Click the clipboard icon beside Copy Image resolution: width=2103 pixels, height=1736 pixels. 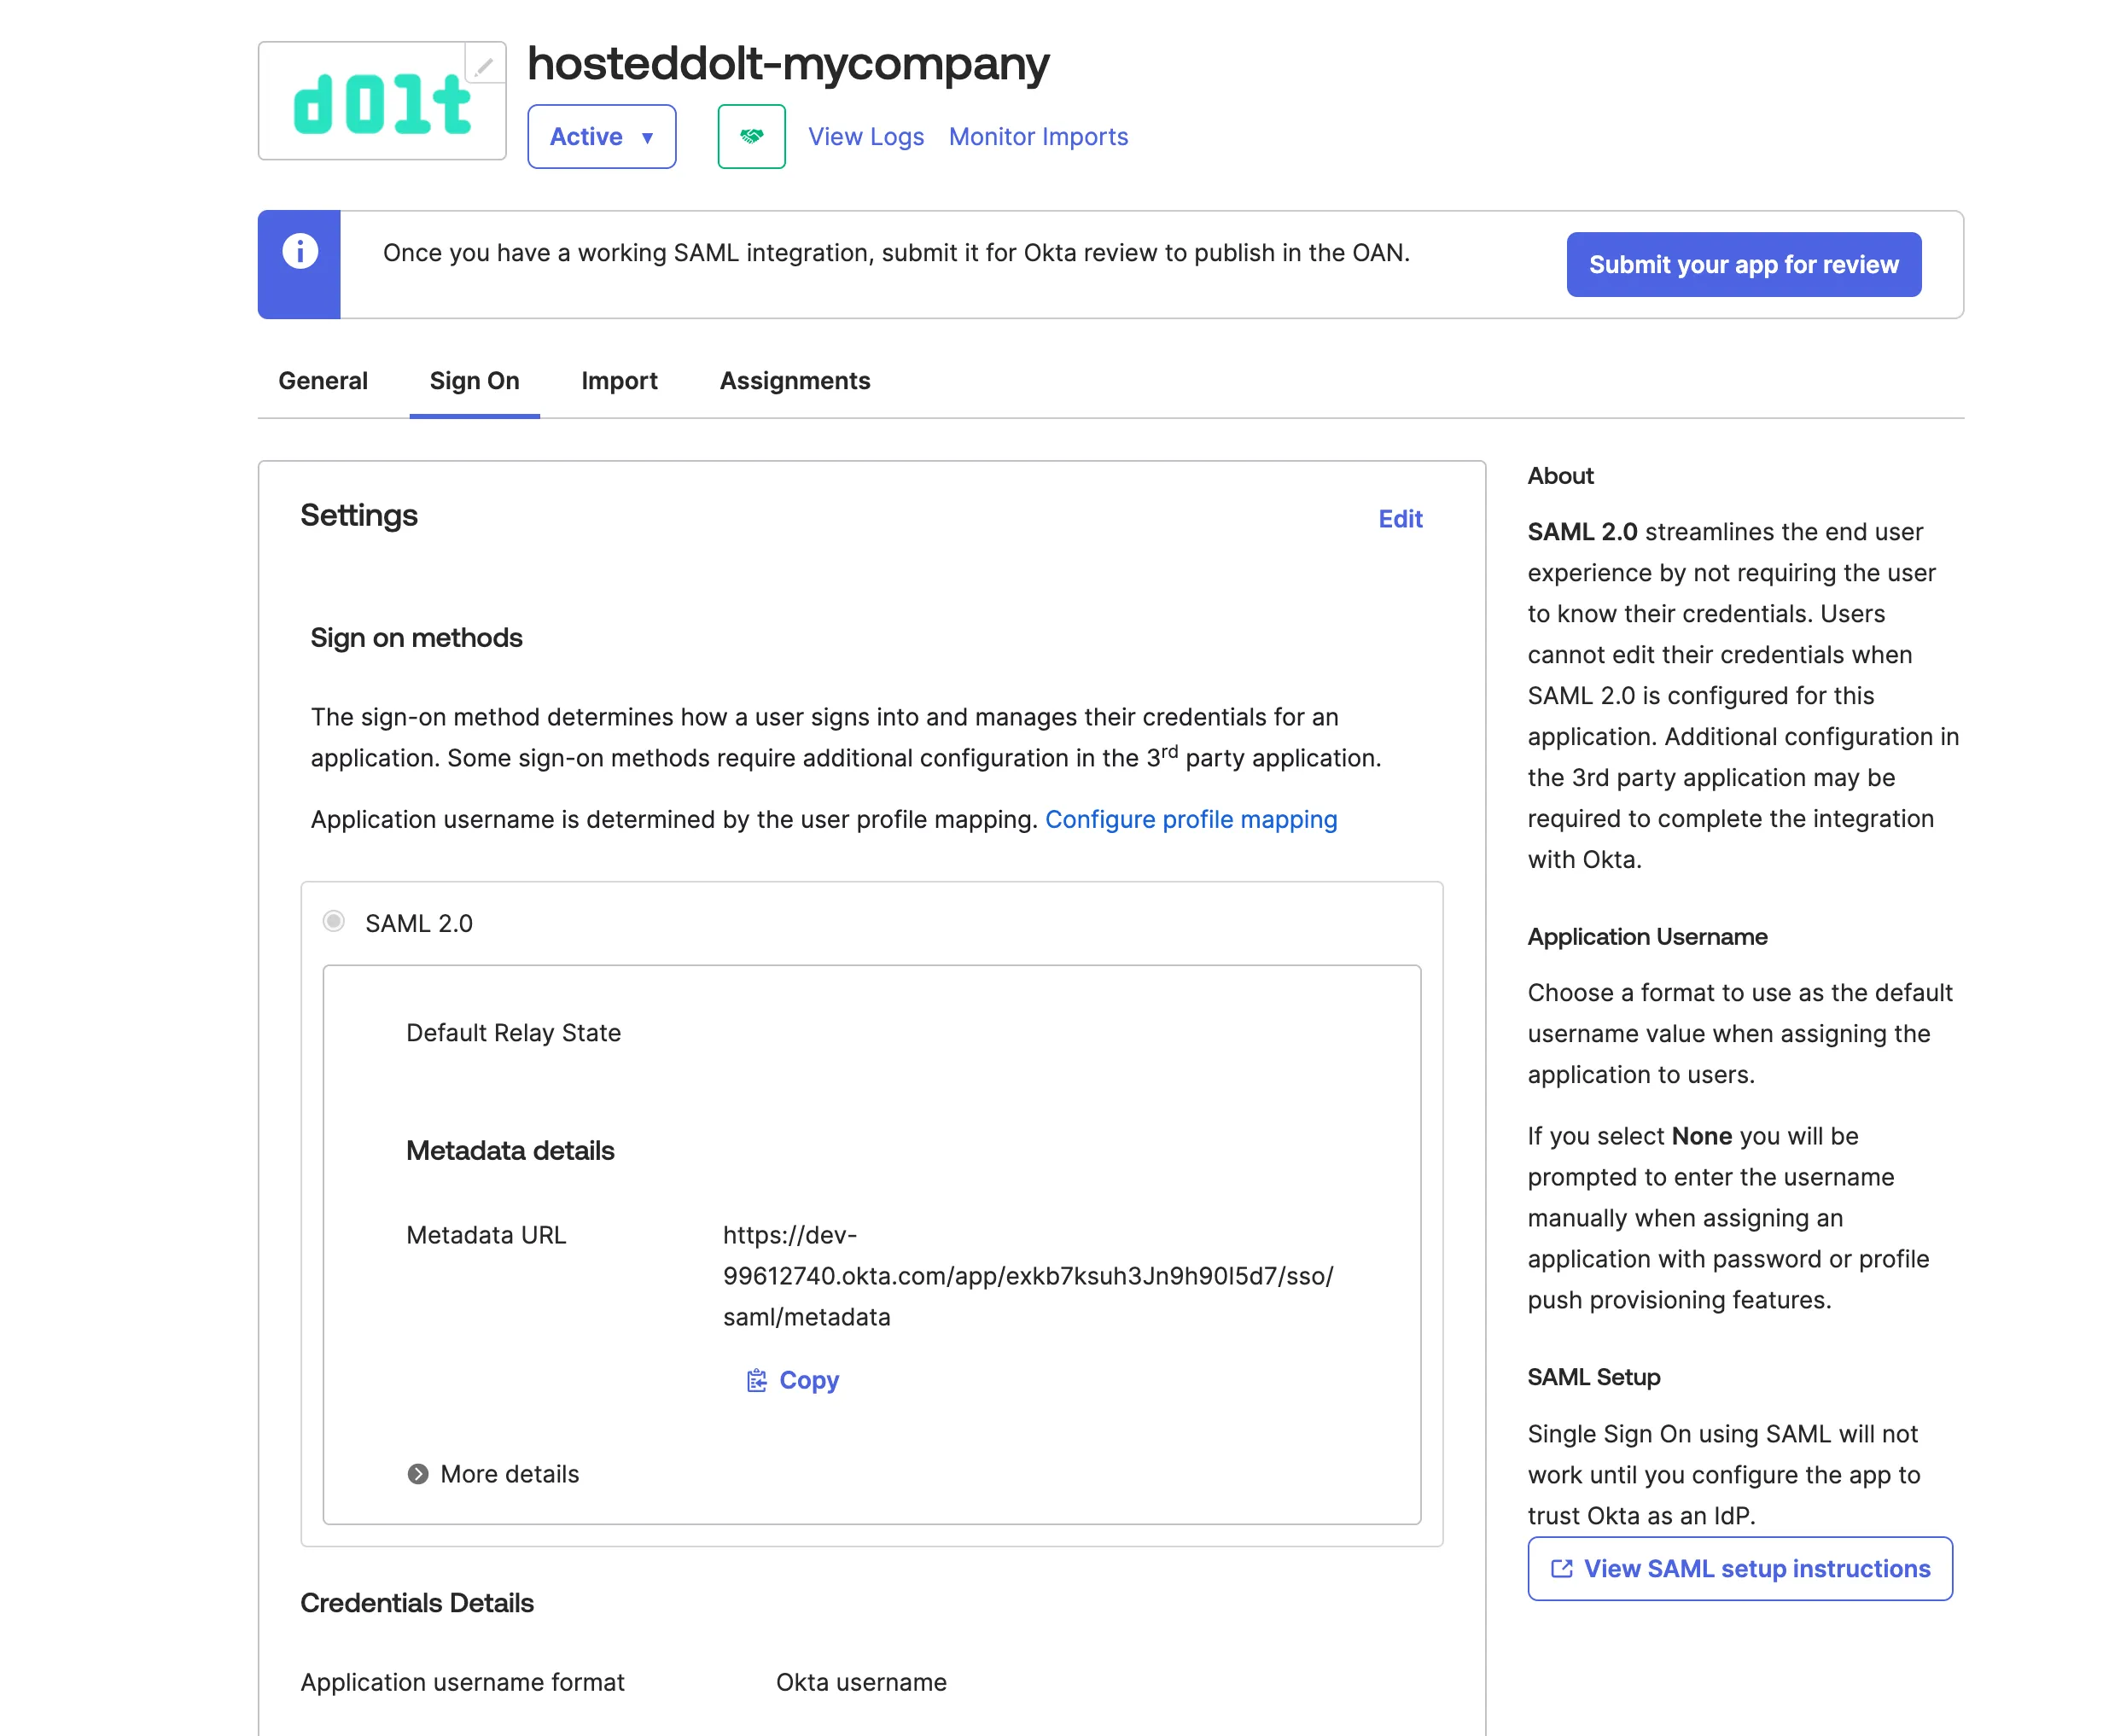(757, 1380)
